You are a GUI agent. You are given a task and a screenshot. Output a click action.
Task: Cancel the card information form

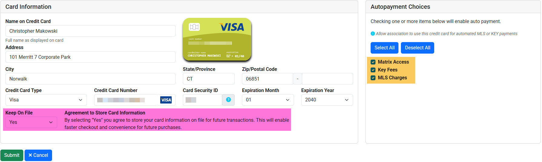tap(38, 155)
